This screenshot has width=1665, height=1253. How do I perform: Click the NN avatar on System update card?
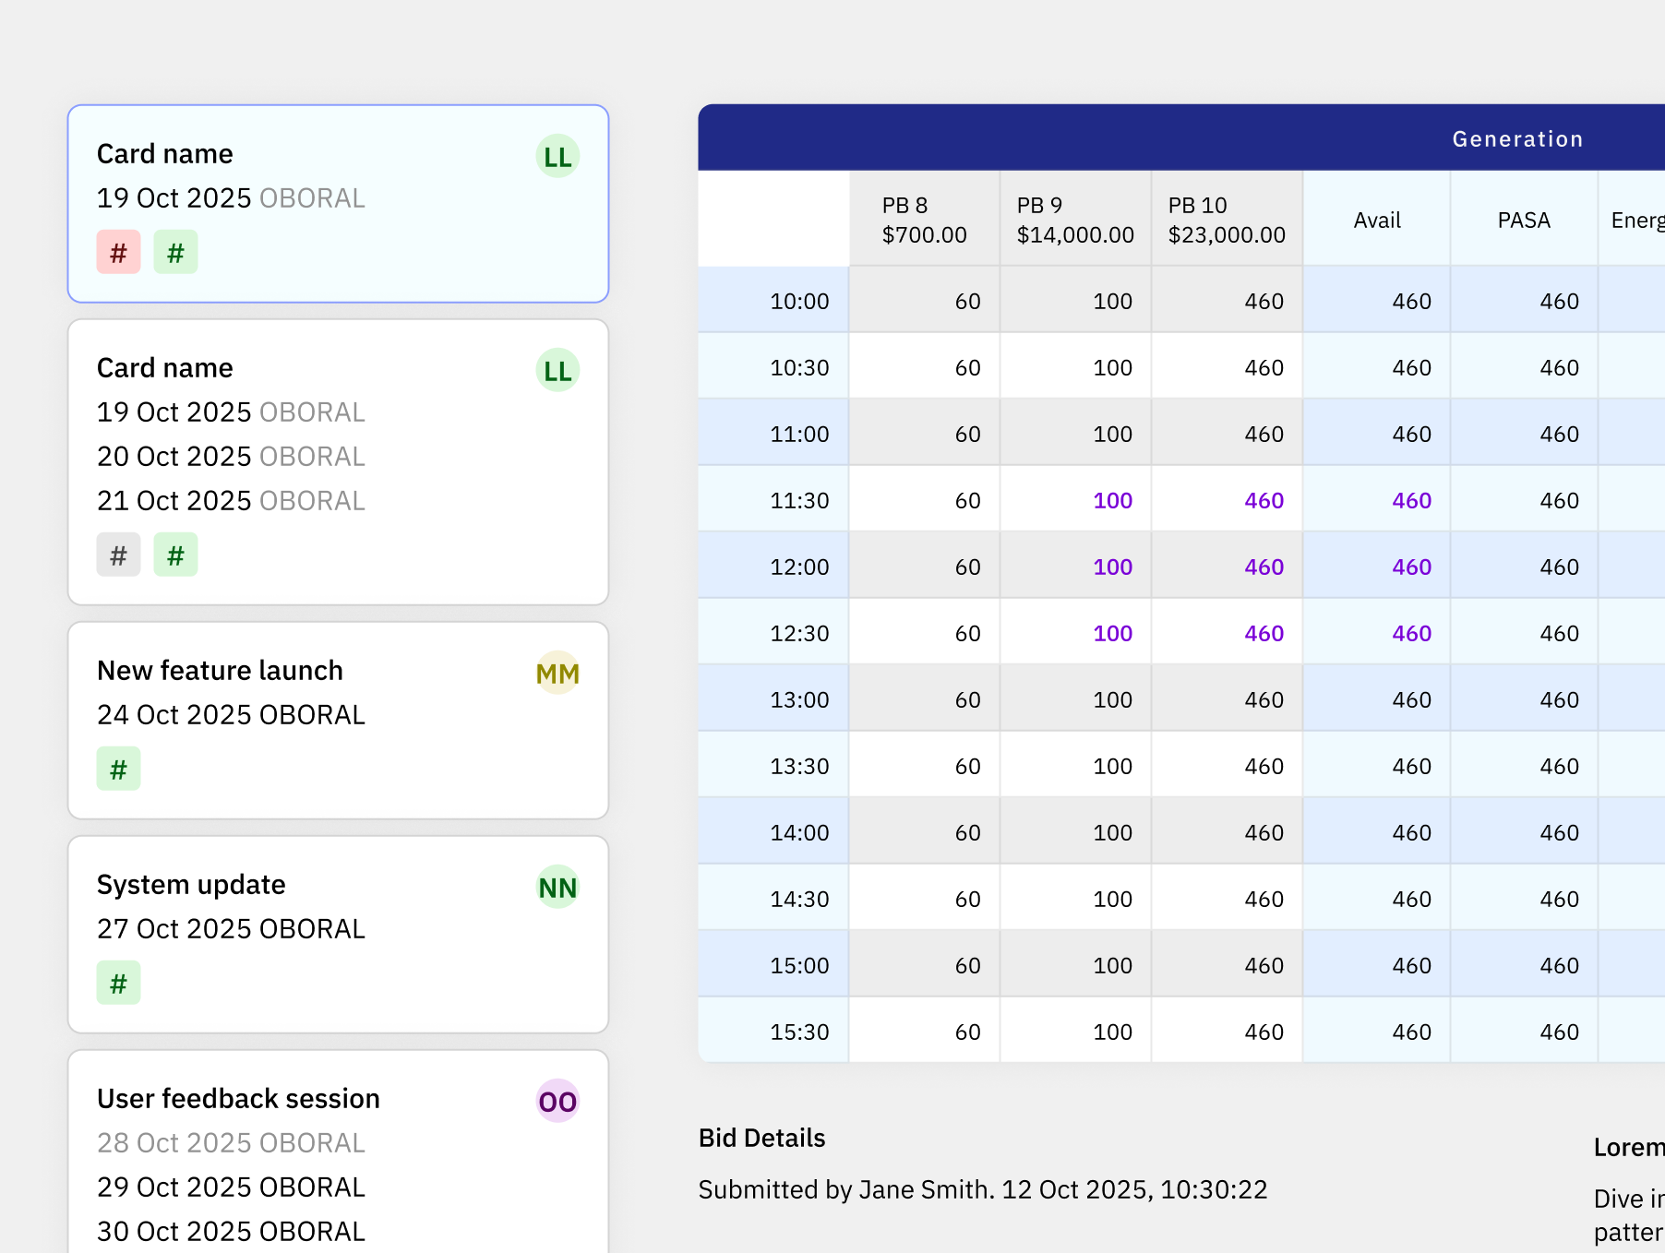coord(557,887)
